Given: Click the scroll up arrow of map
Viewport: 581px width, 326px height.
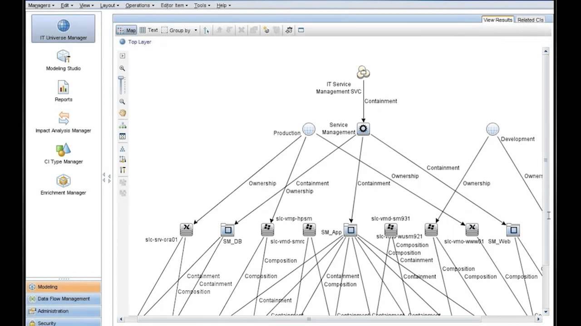Looking at the screenshot, I should tap(546, 51).
